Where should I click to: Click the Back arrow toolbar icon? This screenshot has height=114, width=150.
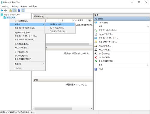[x=2, y=10]
